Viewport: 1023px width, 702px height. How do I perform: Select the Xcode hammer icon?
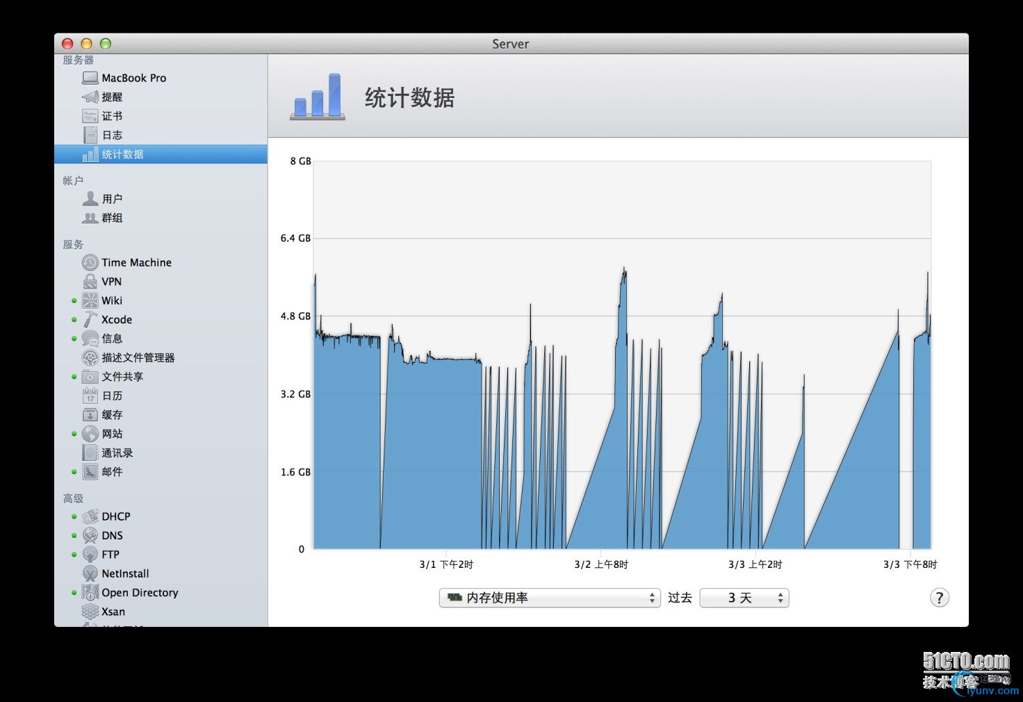pyautogui.click(x=90, y=320)
